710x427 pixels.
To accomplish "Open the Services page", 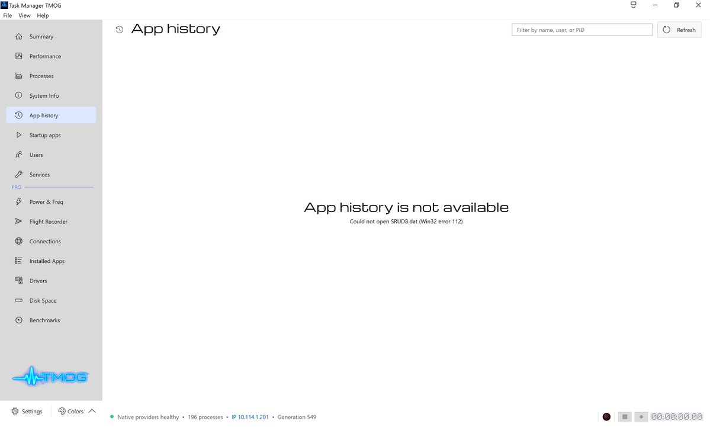I will [51, 174].
